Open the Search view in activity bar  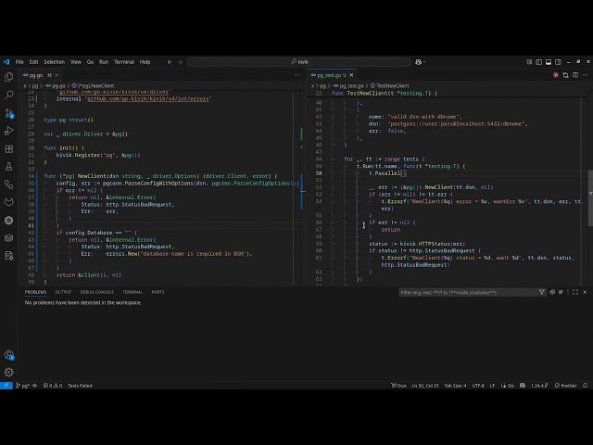[8, 95]
